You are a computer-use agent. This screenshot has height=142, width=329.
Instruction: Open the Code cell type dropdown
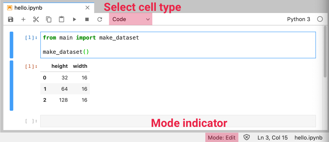point(131,19)
